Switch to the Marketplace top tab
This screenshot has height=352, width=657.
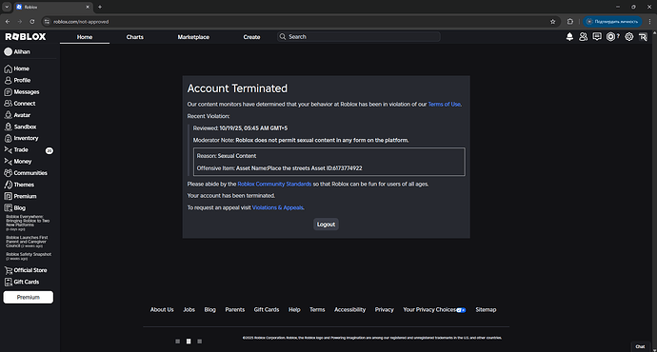coord(193,37)
